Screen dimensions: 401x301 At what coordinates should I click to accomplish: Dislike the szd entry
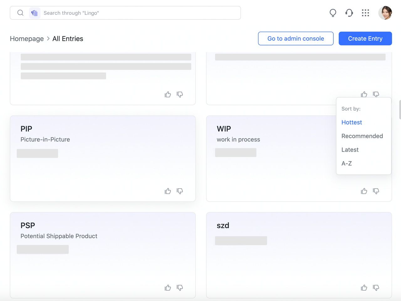point(376,288)
